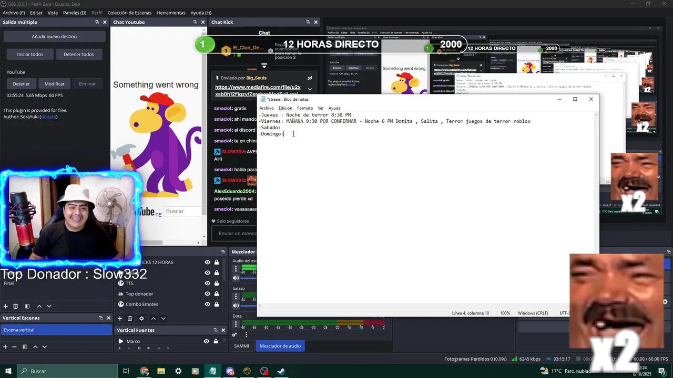
Task: Add a vertical scene with the plus icon
Action: [x=5, y=346]
